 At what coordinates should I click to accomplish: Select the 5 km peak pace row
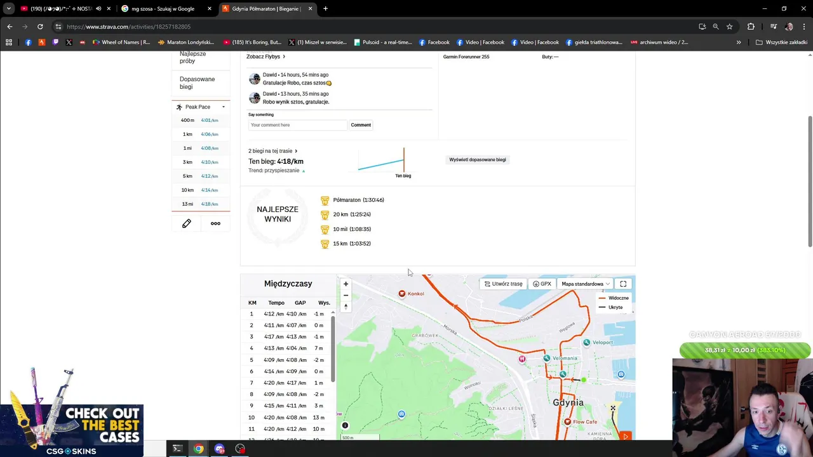point(201,176)
